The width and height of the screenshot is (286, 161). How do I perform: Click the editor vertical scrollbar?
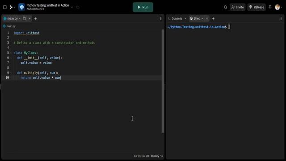(x=163, y=81)
